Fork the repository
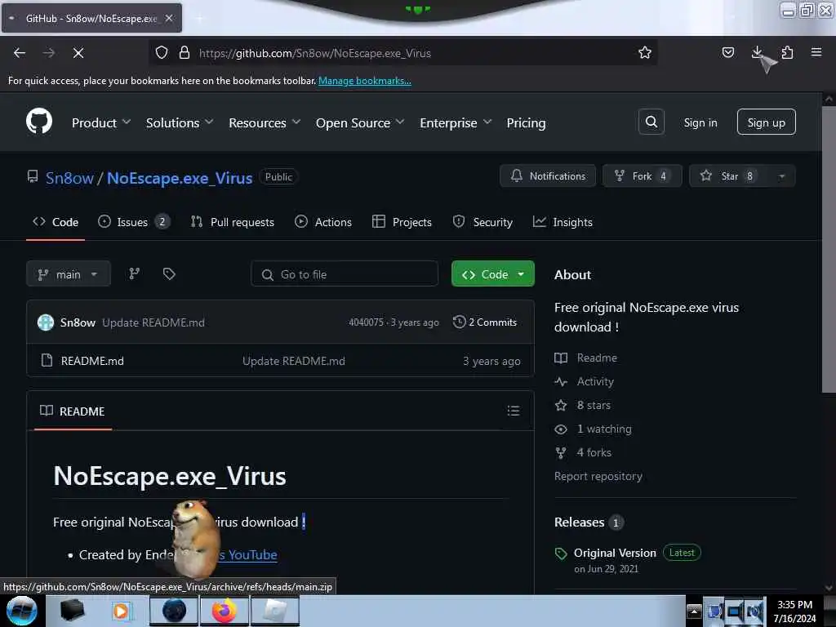The image size is (836, 627). [x=642, y=176]
